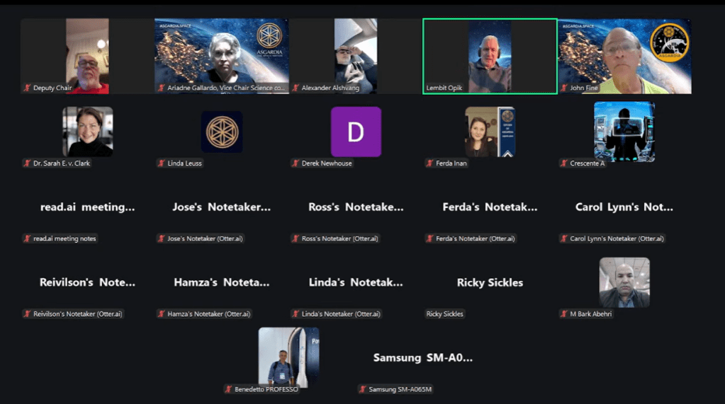Click the Ricky Sickles participant tile
This screenshot has height=404, width=725.
[490, 283]
